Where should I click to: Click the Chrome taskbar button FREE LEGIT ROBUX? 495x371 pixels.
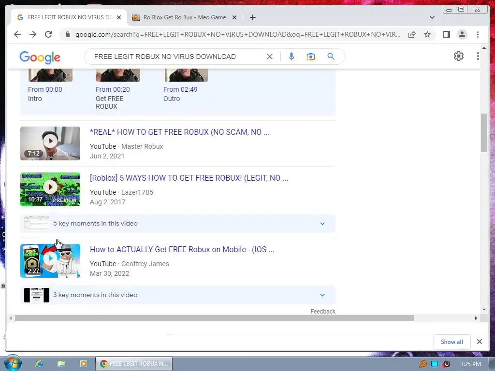[x=134, y=364]
